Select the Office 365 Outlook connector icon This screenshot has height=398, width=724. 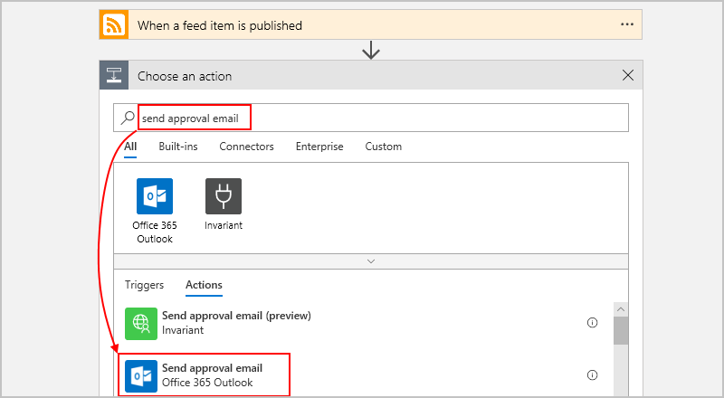click(x=154, y=196)
